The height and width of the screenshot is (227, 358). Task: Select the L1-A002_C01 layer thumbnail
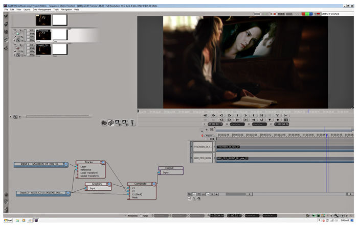[x=43, y=49]
